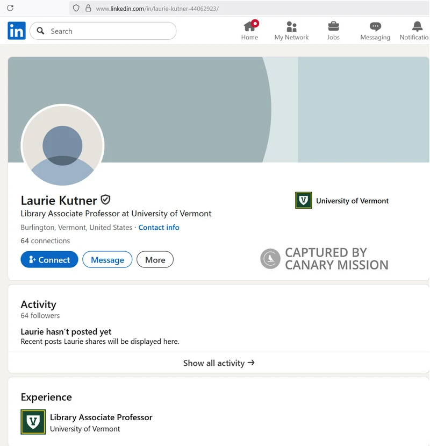430x446 pixels.
Task: Click the 'Laurie hasn't posted yet' text
Action: (66, 331)
